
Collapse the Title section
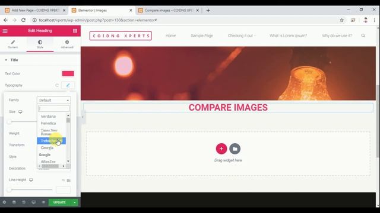[x=11, y=60]
